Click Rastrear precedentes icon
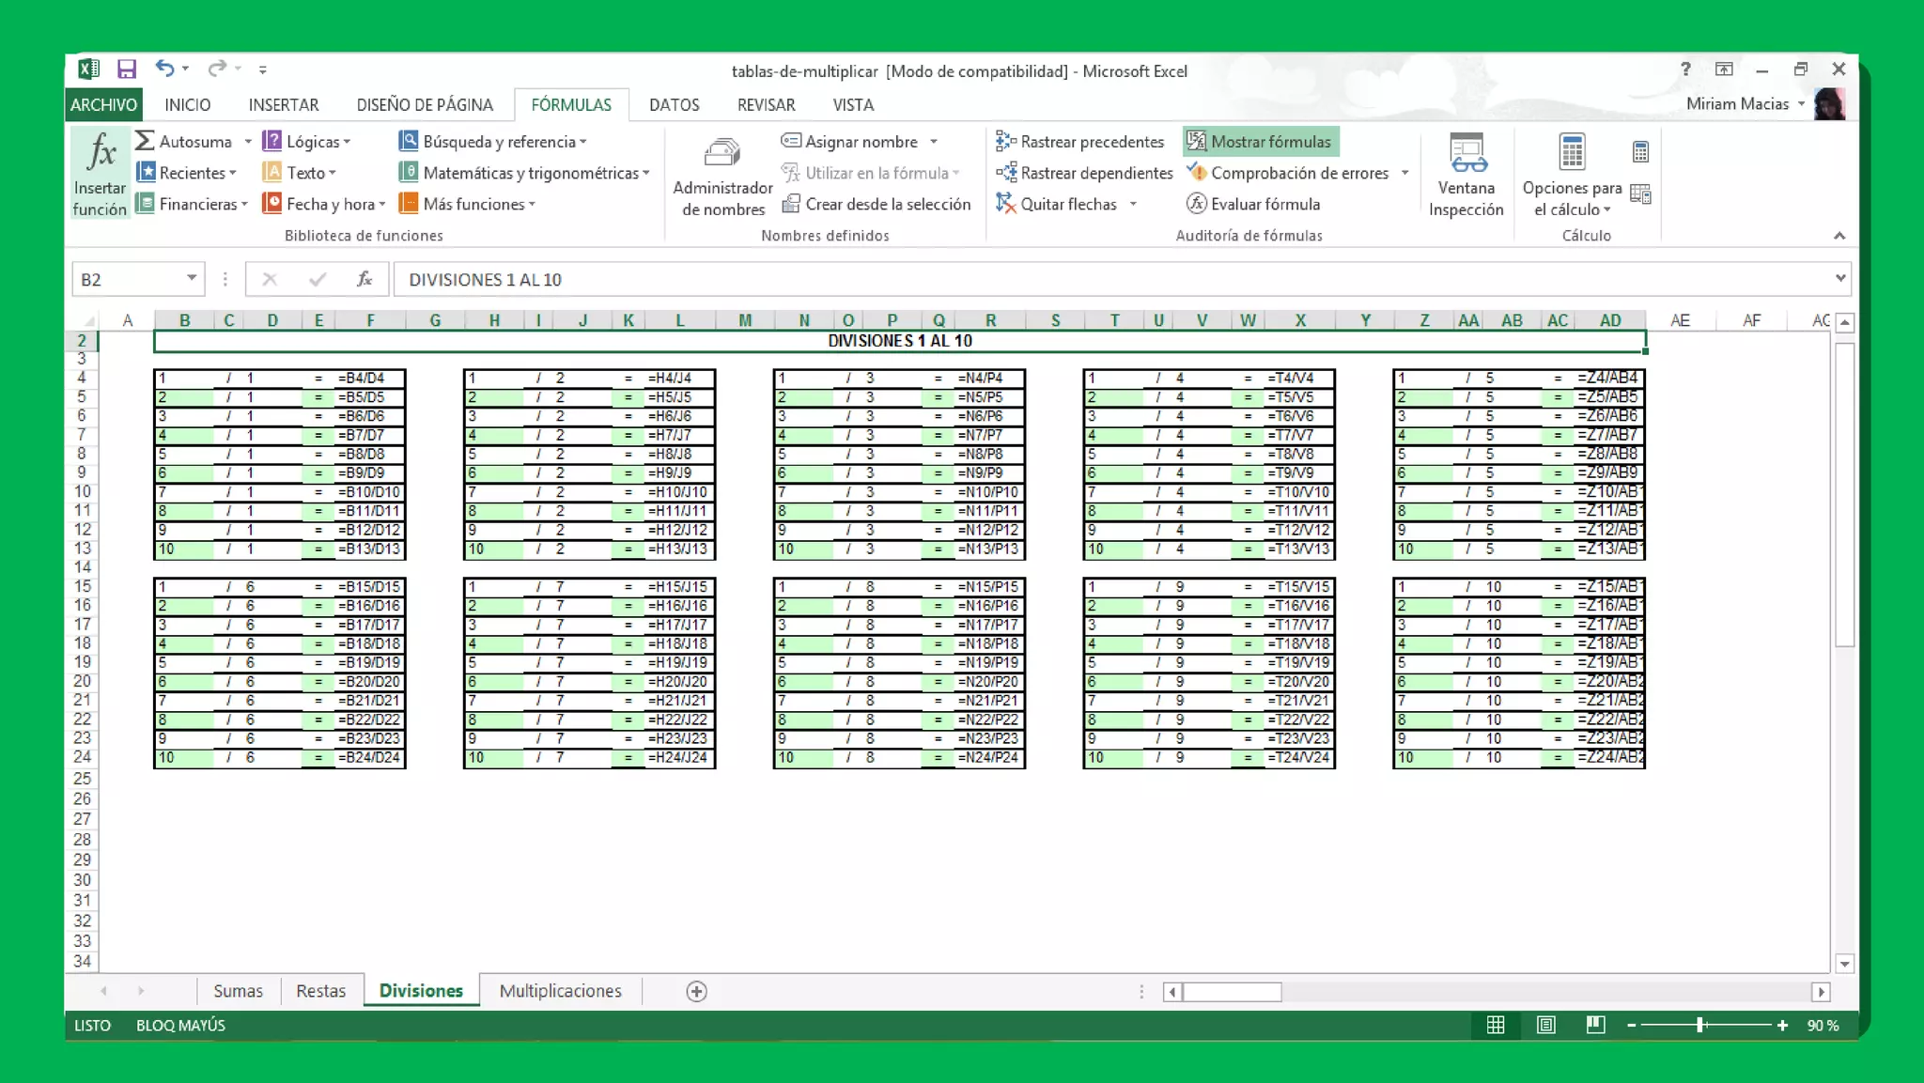Image resolution: width=1924 pixels, height=1083 pixels. (x=1006, y=142)
